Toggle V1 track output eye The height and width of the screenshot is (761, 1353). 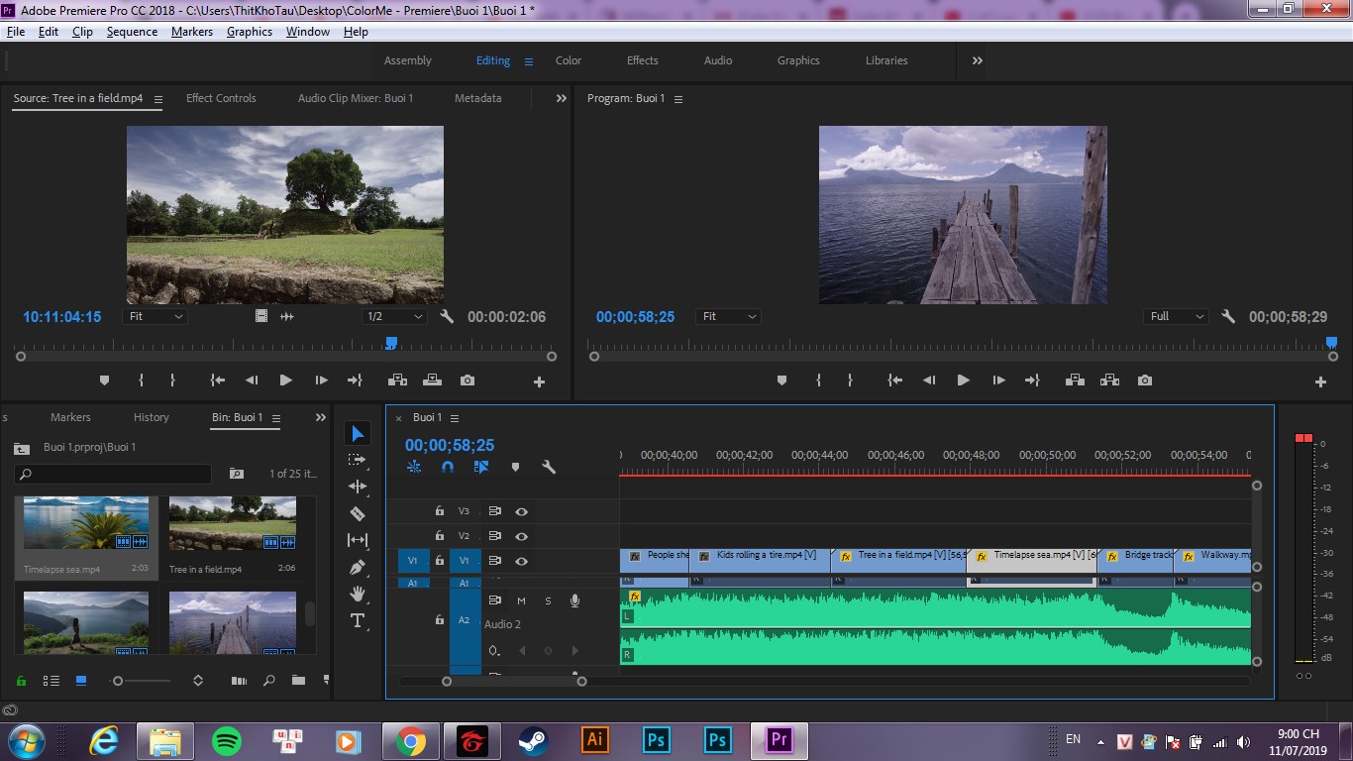tap(521, 561)
